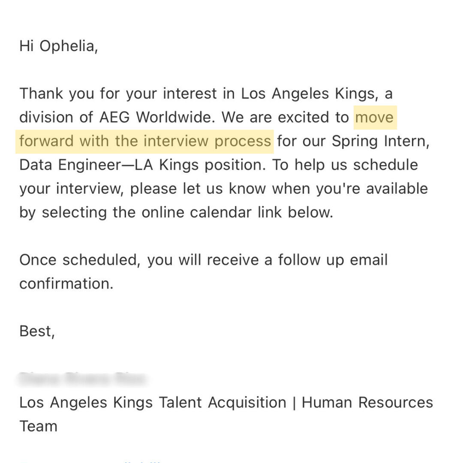The image size is (463, 463).
Task: Click the word "confirmation."
Action: pos(66,283)
